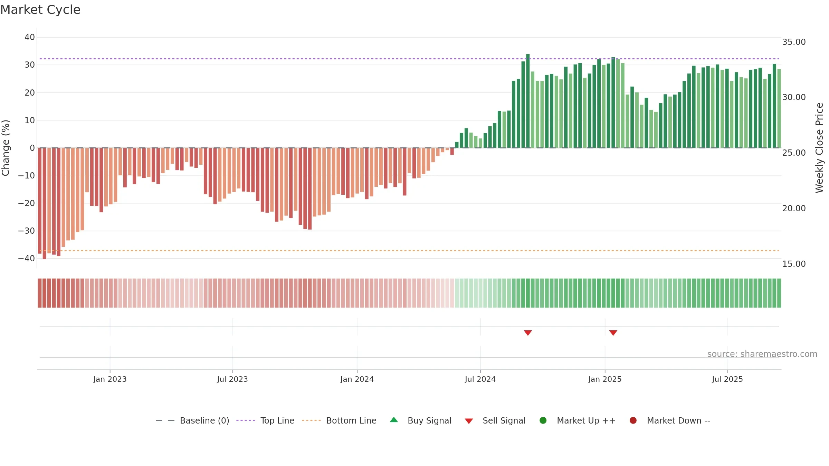Click the green Buy Signal triangle icon
Image resolution: width=829 pixels, height=466 pixels.
[394, 420]
